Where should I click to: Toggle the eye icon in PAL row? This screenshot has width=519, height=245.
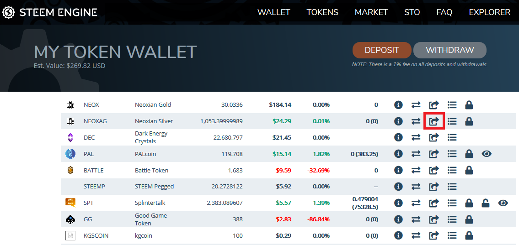(x=486, y=154)
